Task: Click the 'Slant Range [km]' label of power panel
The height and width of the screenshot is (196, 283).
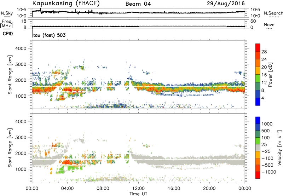Action: [x=10, y=75]
